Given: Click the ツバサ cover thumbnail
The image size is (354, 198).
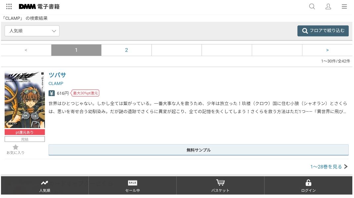Looking at the screenshot, I should pyautogui.click(x=25, y=100).
